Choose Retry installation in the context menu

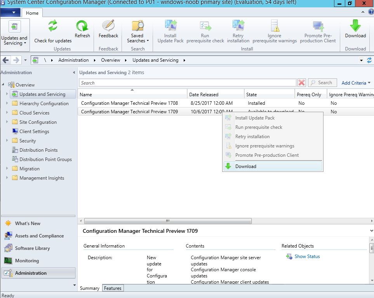click(273, 136)
